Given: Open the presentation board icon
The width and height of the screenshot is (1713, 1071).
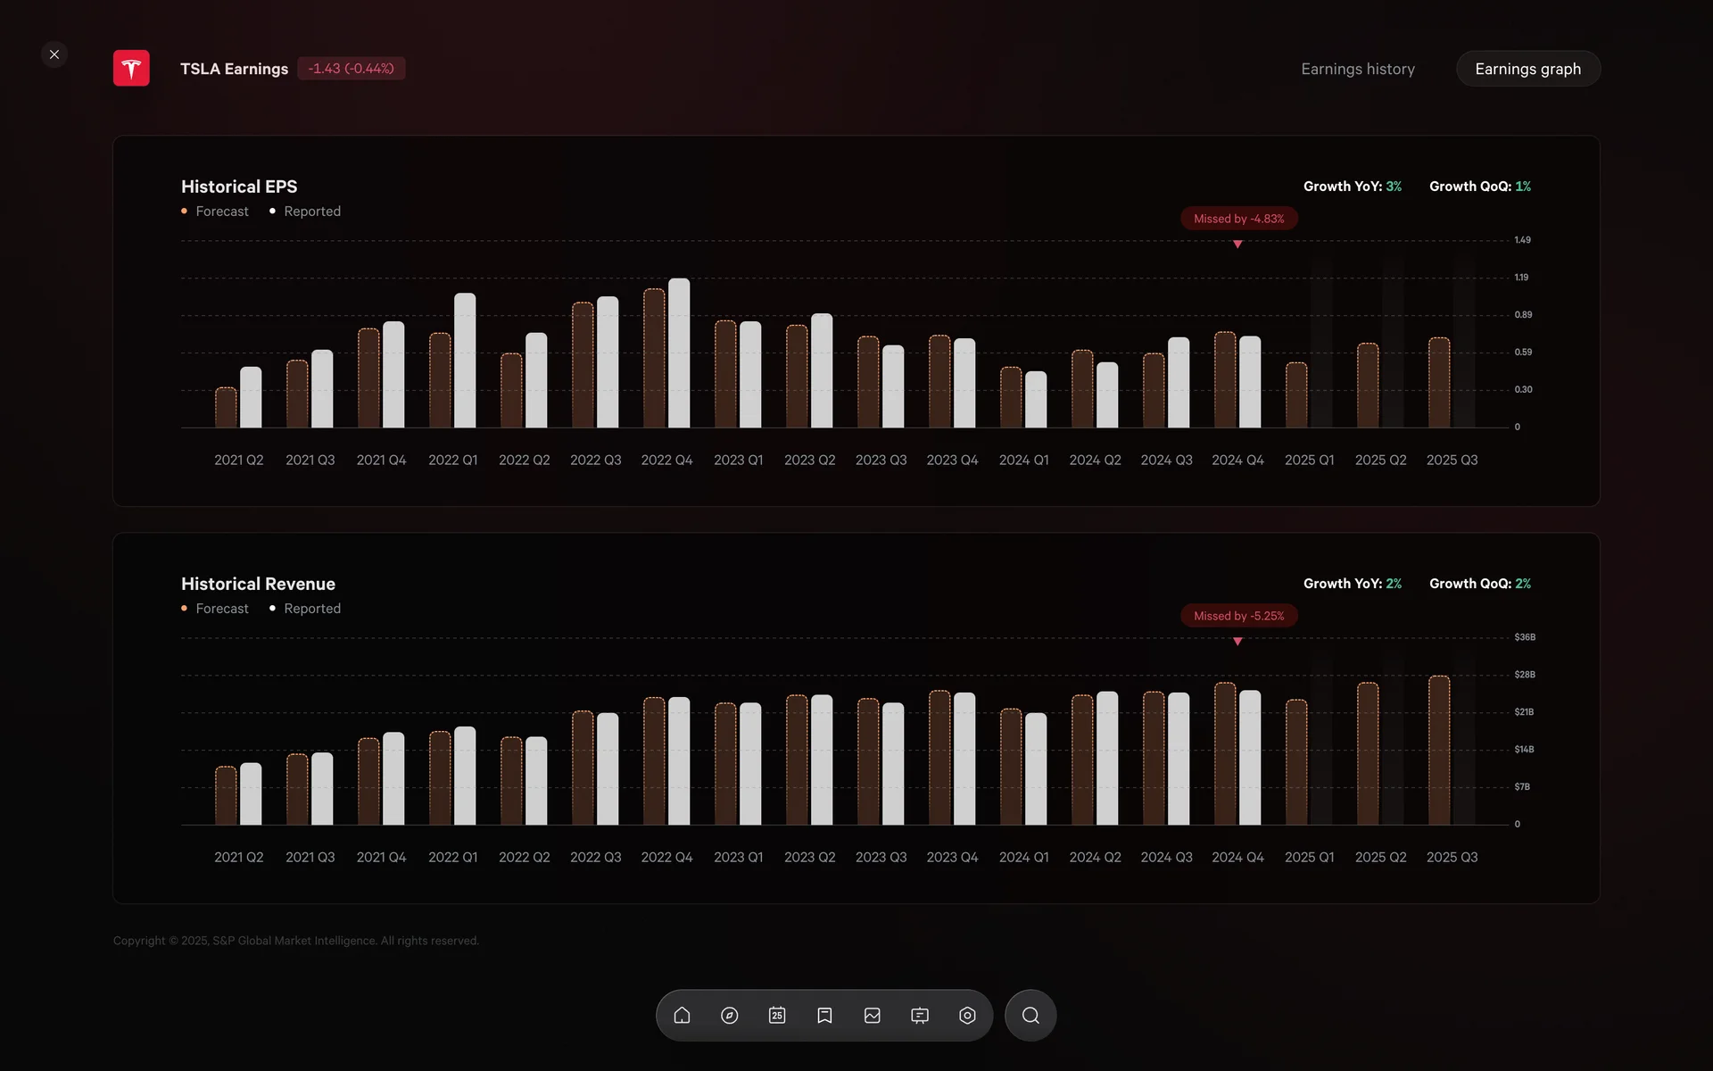Looking at the screenshot, I should point(920,1016).
